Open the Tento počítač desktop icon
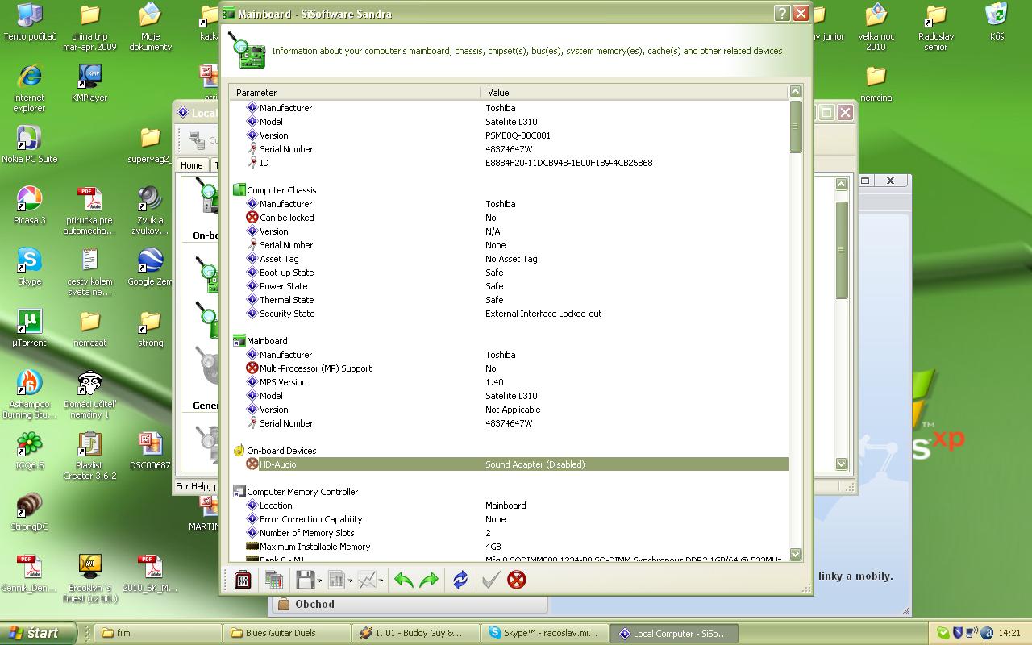Image resolution: width=1032 pixels, height=645 pixels. point(30,23)
